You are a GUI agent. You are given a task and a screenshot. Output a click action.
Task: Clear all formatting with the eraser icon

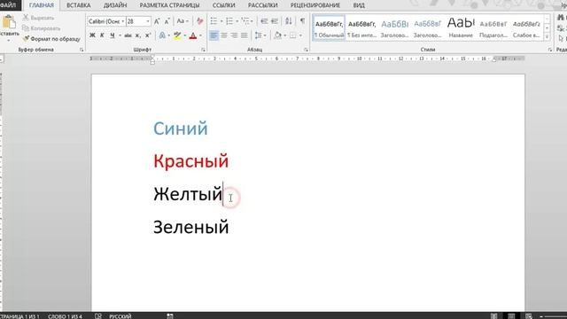200,21
